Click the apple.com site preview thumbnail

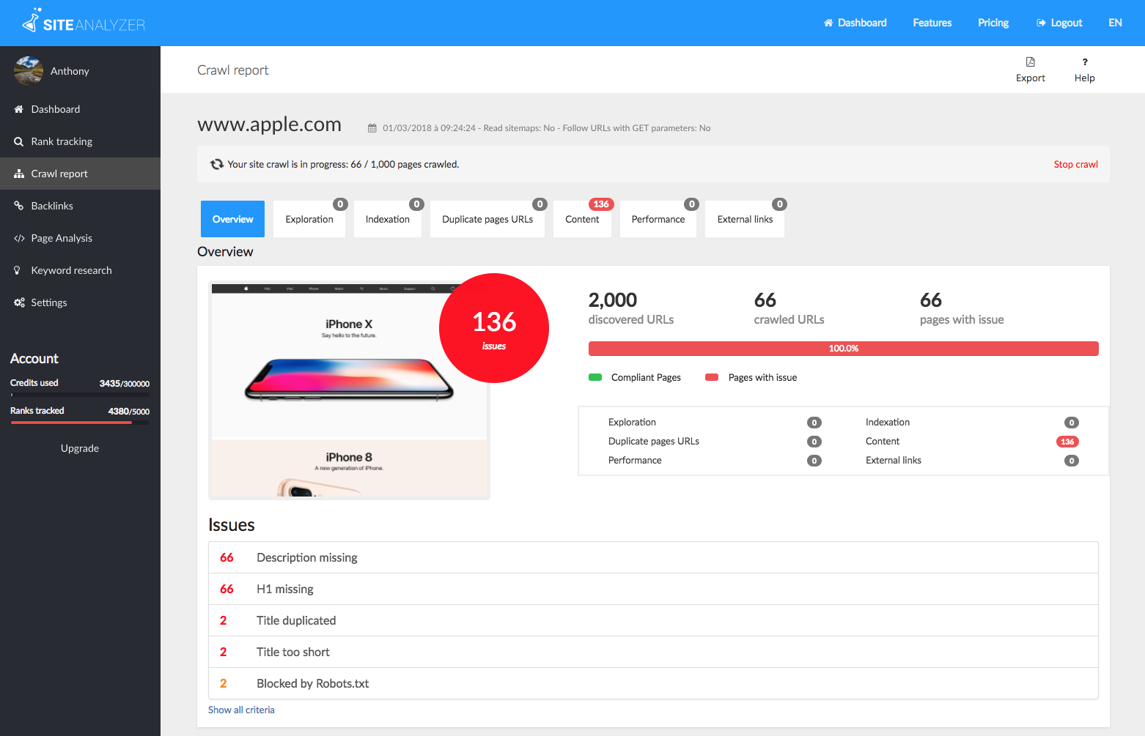[349, 390]
